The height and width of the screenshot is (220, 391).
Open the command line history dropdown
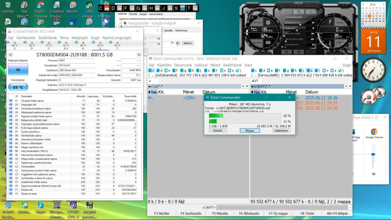point(350,207)
